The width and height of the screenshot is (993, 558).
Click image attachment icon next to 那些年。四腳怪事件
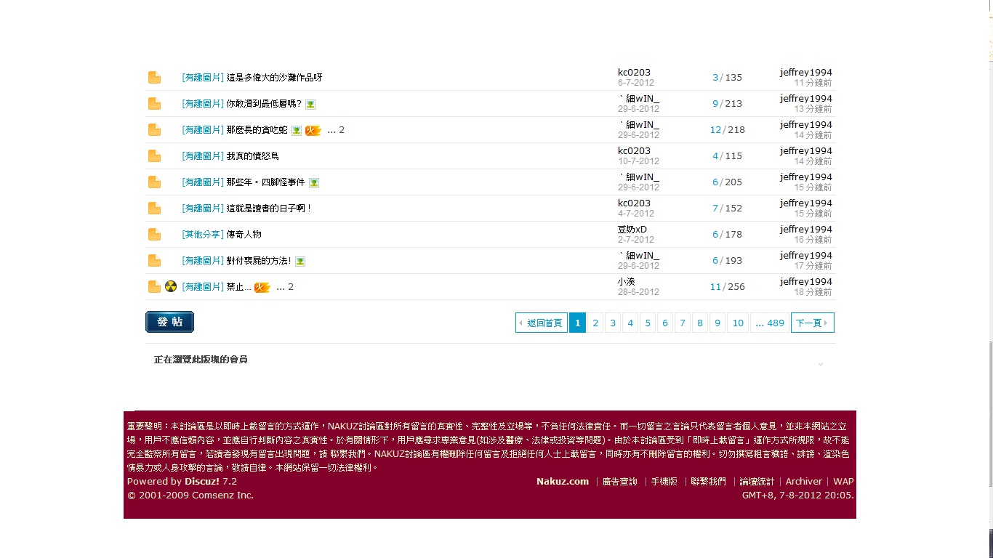coord(313,183)
